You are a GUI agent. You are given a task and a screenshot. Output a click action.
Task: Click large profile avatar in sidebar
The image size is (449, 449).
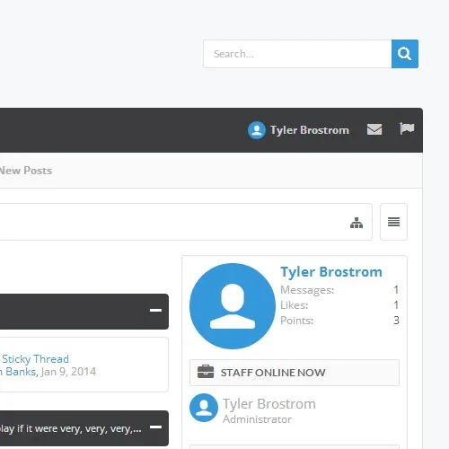coord(233,306)
